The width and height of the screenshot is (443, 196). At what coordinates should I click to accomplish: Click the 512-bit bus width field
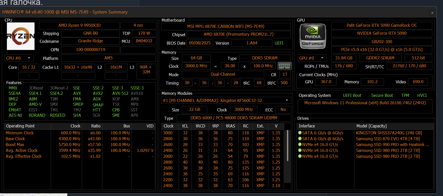click(x=418, y=58)
